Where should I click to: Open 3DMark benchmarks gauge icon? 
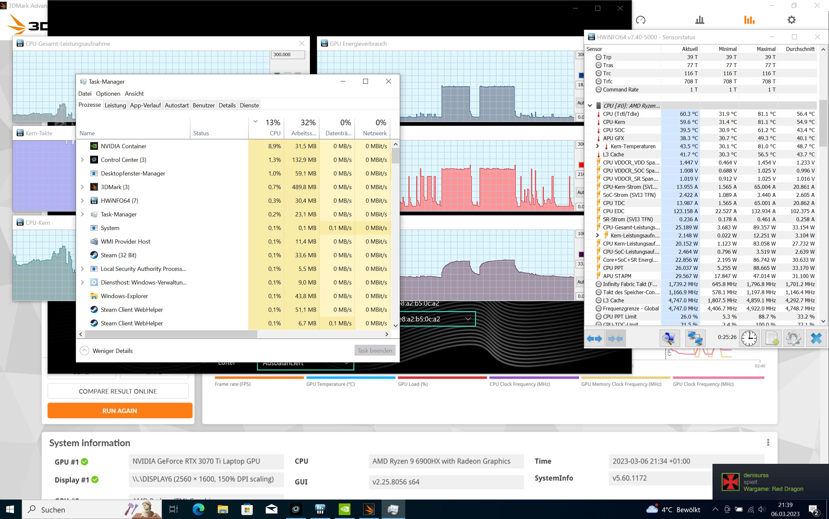(640, 20)
